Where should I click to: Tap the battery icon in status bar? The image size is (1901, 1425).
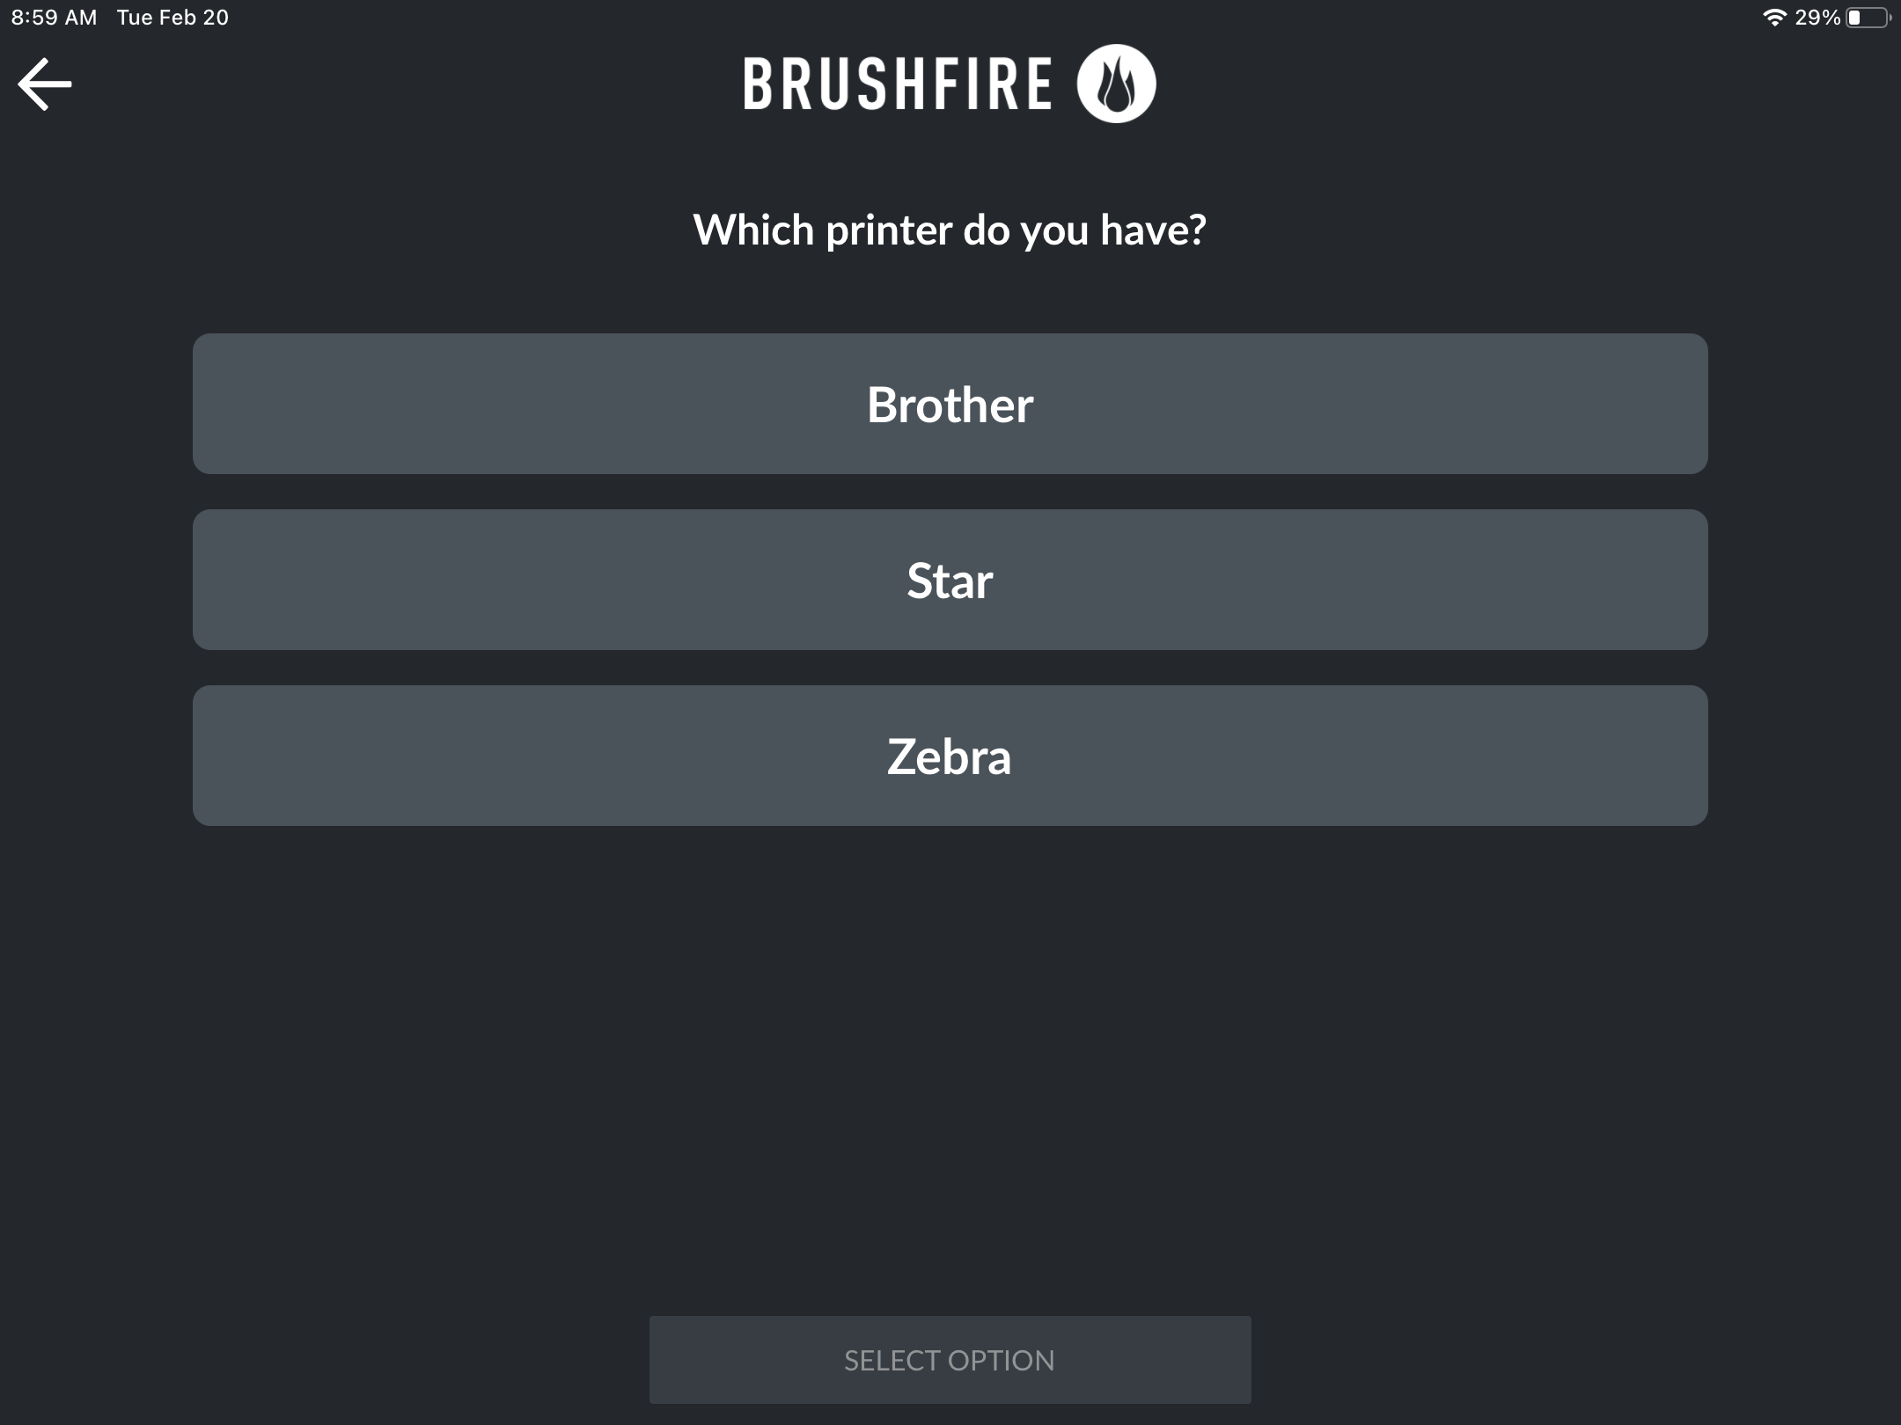[x=1868, y=18]
